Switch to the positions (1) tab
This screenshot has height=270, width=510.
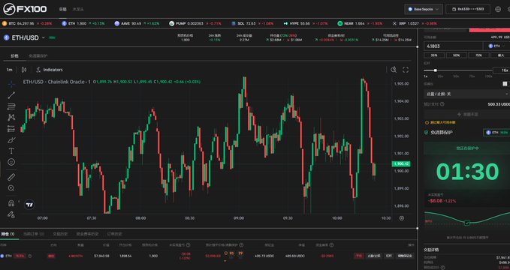pyautogui.click(x=8, y=234)
